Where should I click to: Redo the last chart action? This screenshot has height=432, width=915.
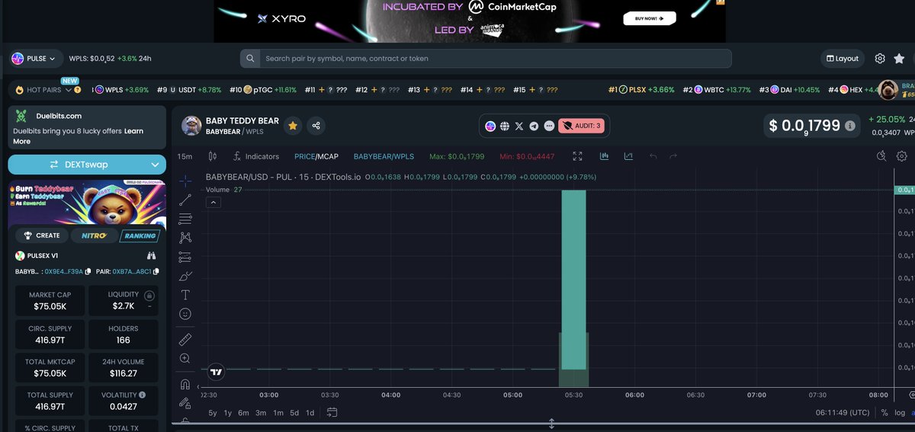point(673,156)
